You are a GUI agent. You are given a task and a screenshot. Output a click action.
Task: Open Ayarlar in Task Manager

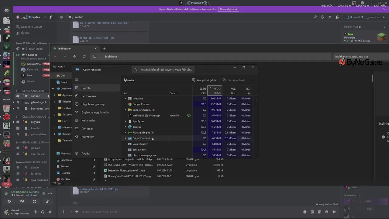coord(96,154)
